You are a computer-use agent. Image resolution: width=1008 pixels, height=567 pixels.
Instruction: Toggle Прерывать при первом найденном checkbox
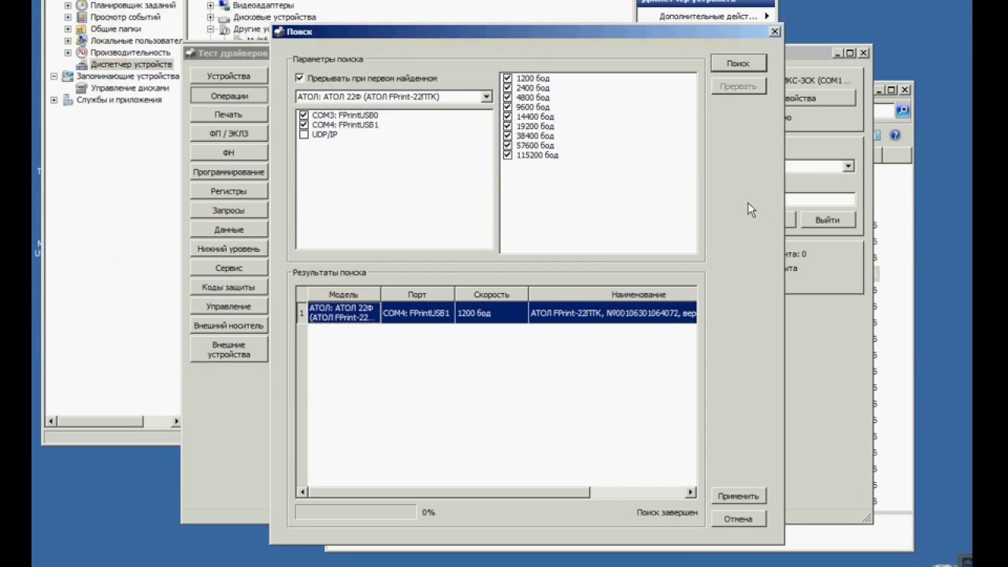click(299, 78)
